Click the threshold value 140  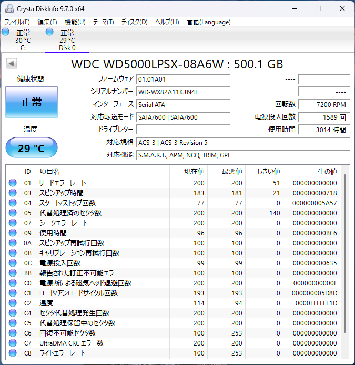coord(275,213)
